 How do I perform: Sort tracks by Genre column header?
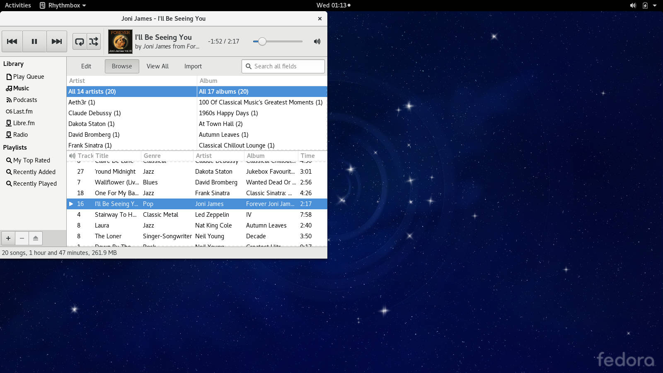pyautogui.click(x=167, y=156)
